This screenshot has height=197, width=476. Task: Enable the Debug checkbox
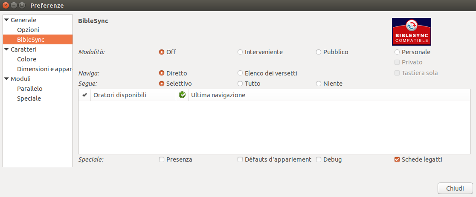pyautogui.click(x=319, y=159)
